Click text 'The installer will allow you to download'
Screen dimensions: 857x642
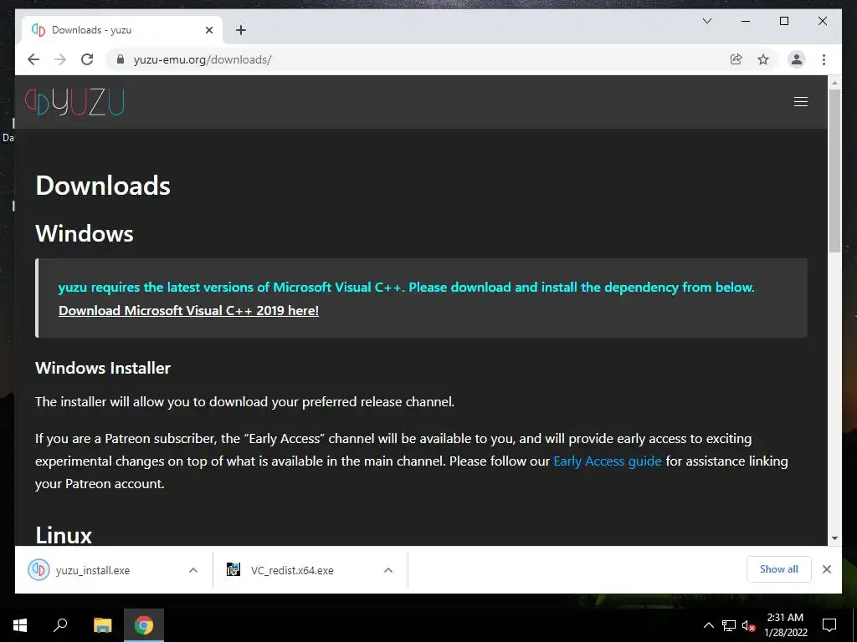(x=244, y=402)
